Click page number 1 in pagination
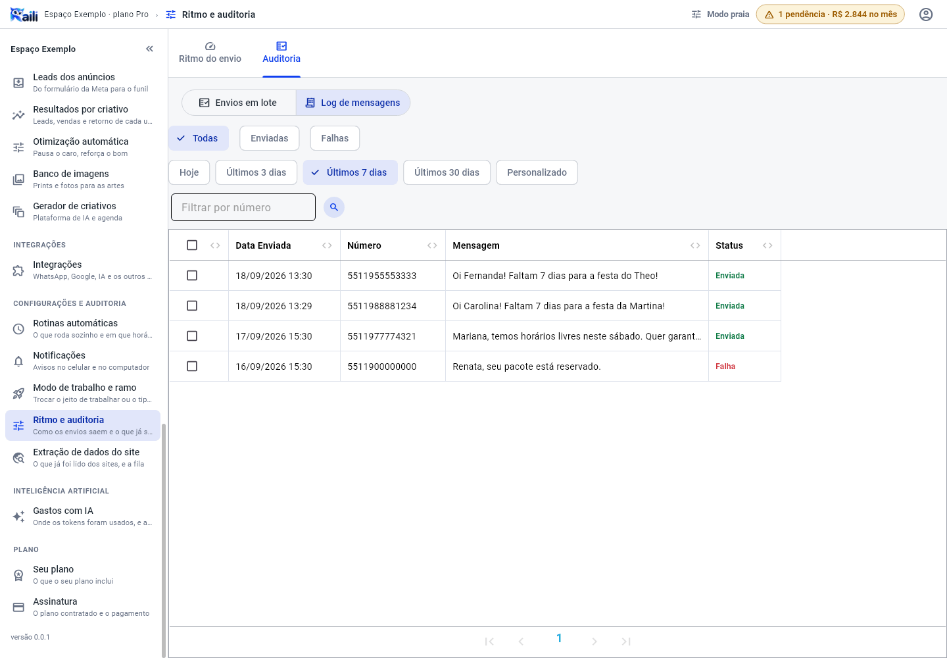The height and width of the screenshot is (658, 947). pyautogui.click(x=559, y=638)
